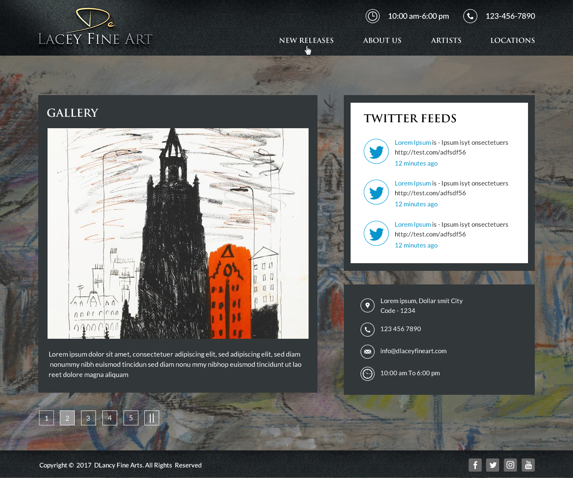
Task: Open the New Releases menu item
Action: coord(306,40)
